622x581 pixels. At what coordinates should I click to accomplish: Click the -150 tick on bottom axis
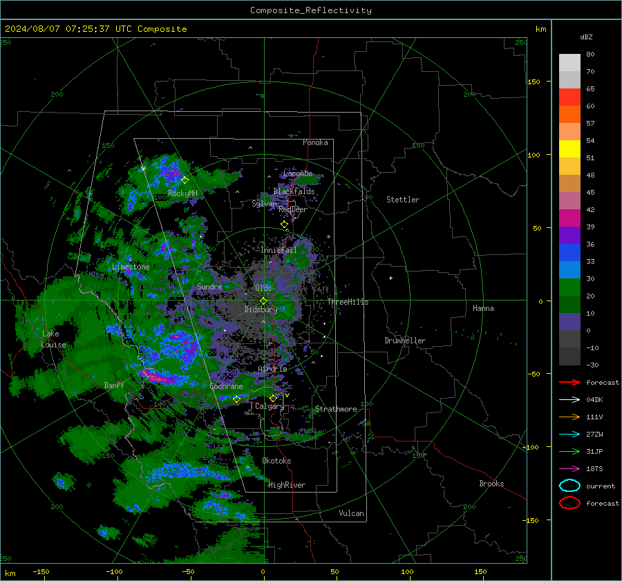(x=41, y=571)
